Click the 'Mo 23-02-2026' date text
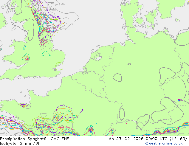 [x=126, y=139]
